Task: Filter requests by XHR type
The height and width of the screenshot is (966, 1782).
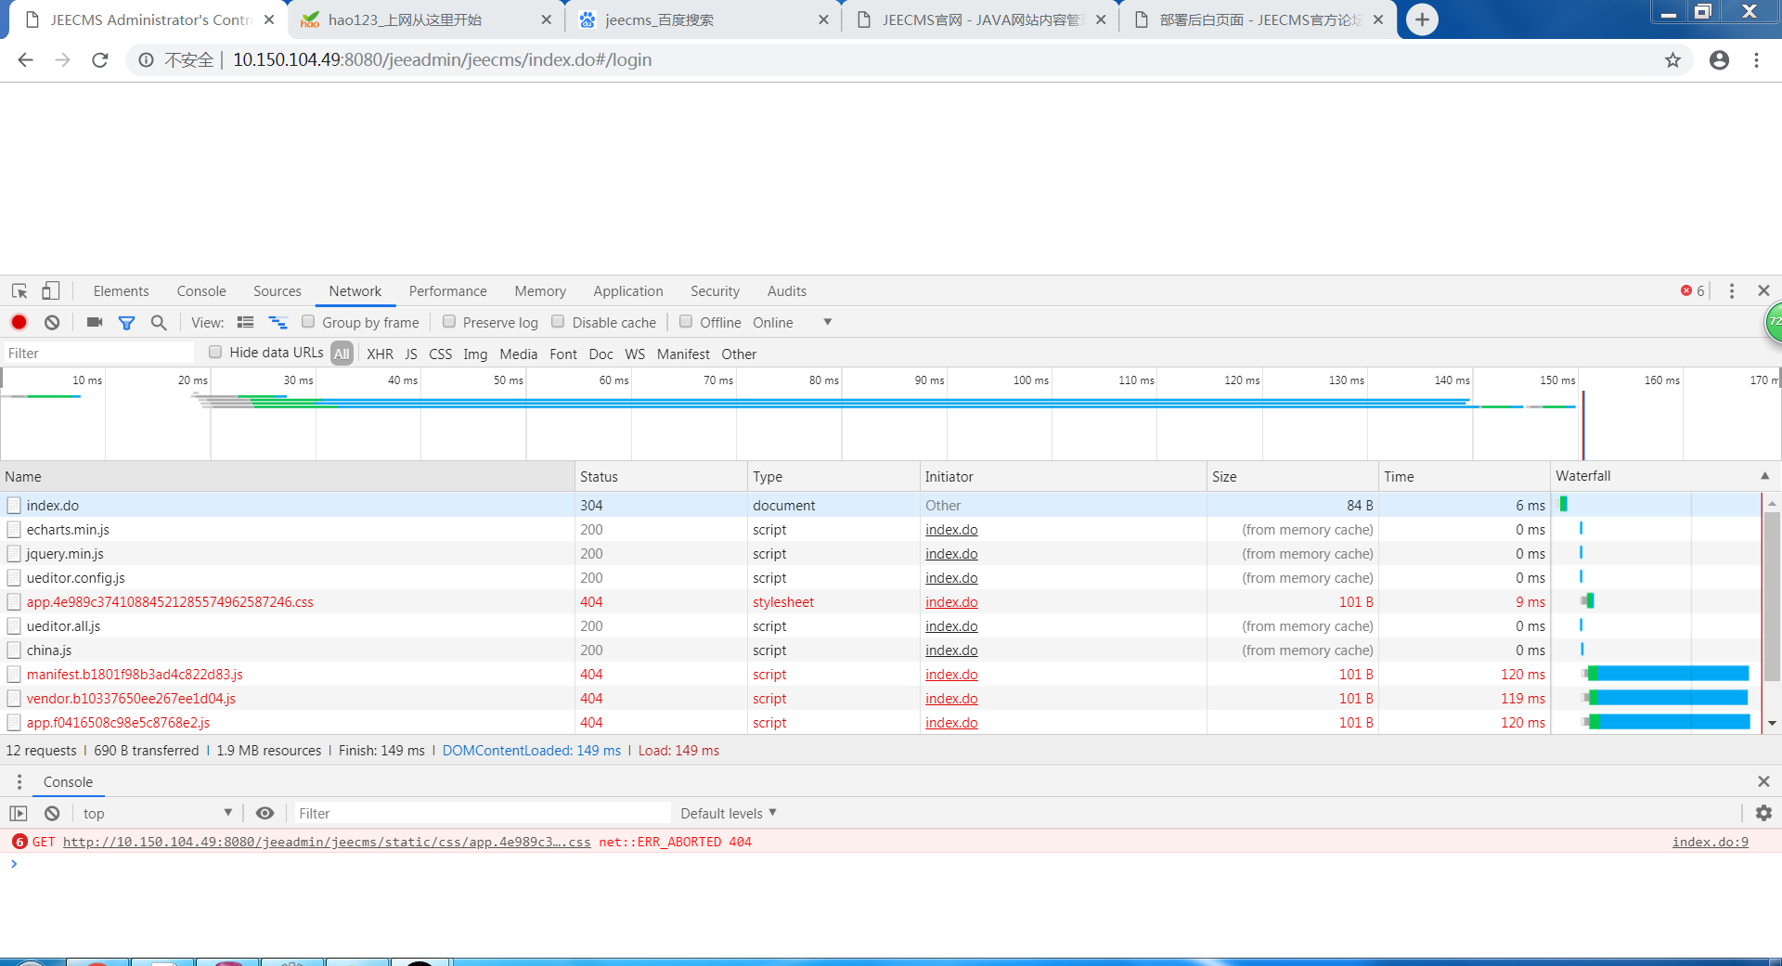Action: tap(380, 354)
